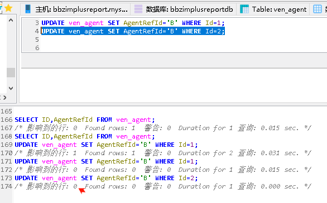Click query editor line 3 UPDATE Id=1 statement
The width and height of the screenshot is (327, 203).
pyautogui.click(x=133, y=23)
